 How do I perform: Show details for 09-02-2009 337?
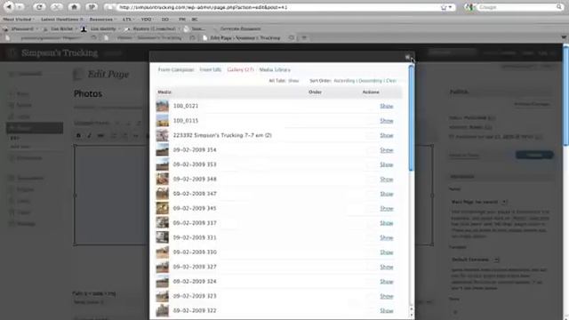coord(387,223)
